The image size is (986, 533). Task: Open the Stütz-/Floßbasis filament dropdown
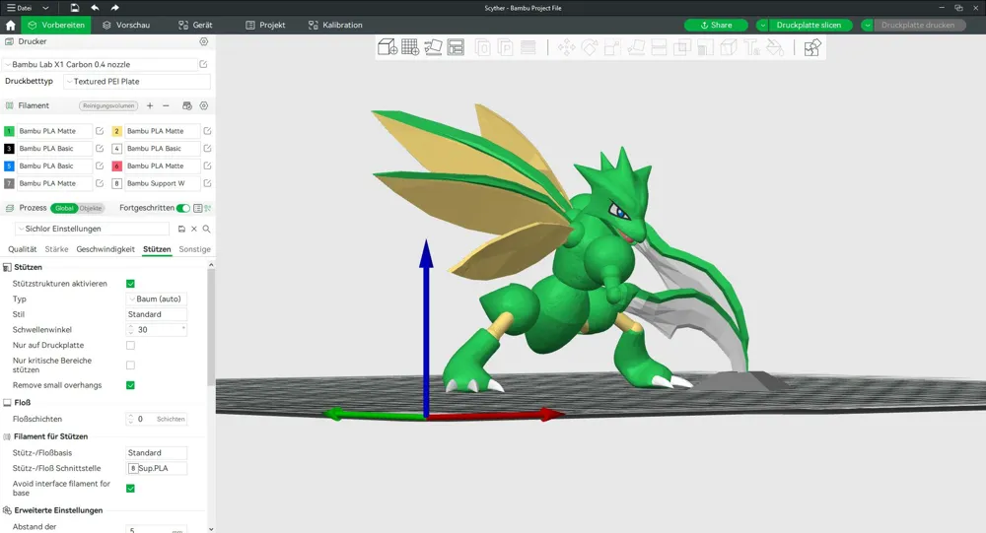(x=157, y=452)
